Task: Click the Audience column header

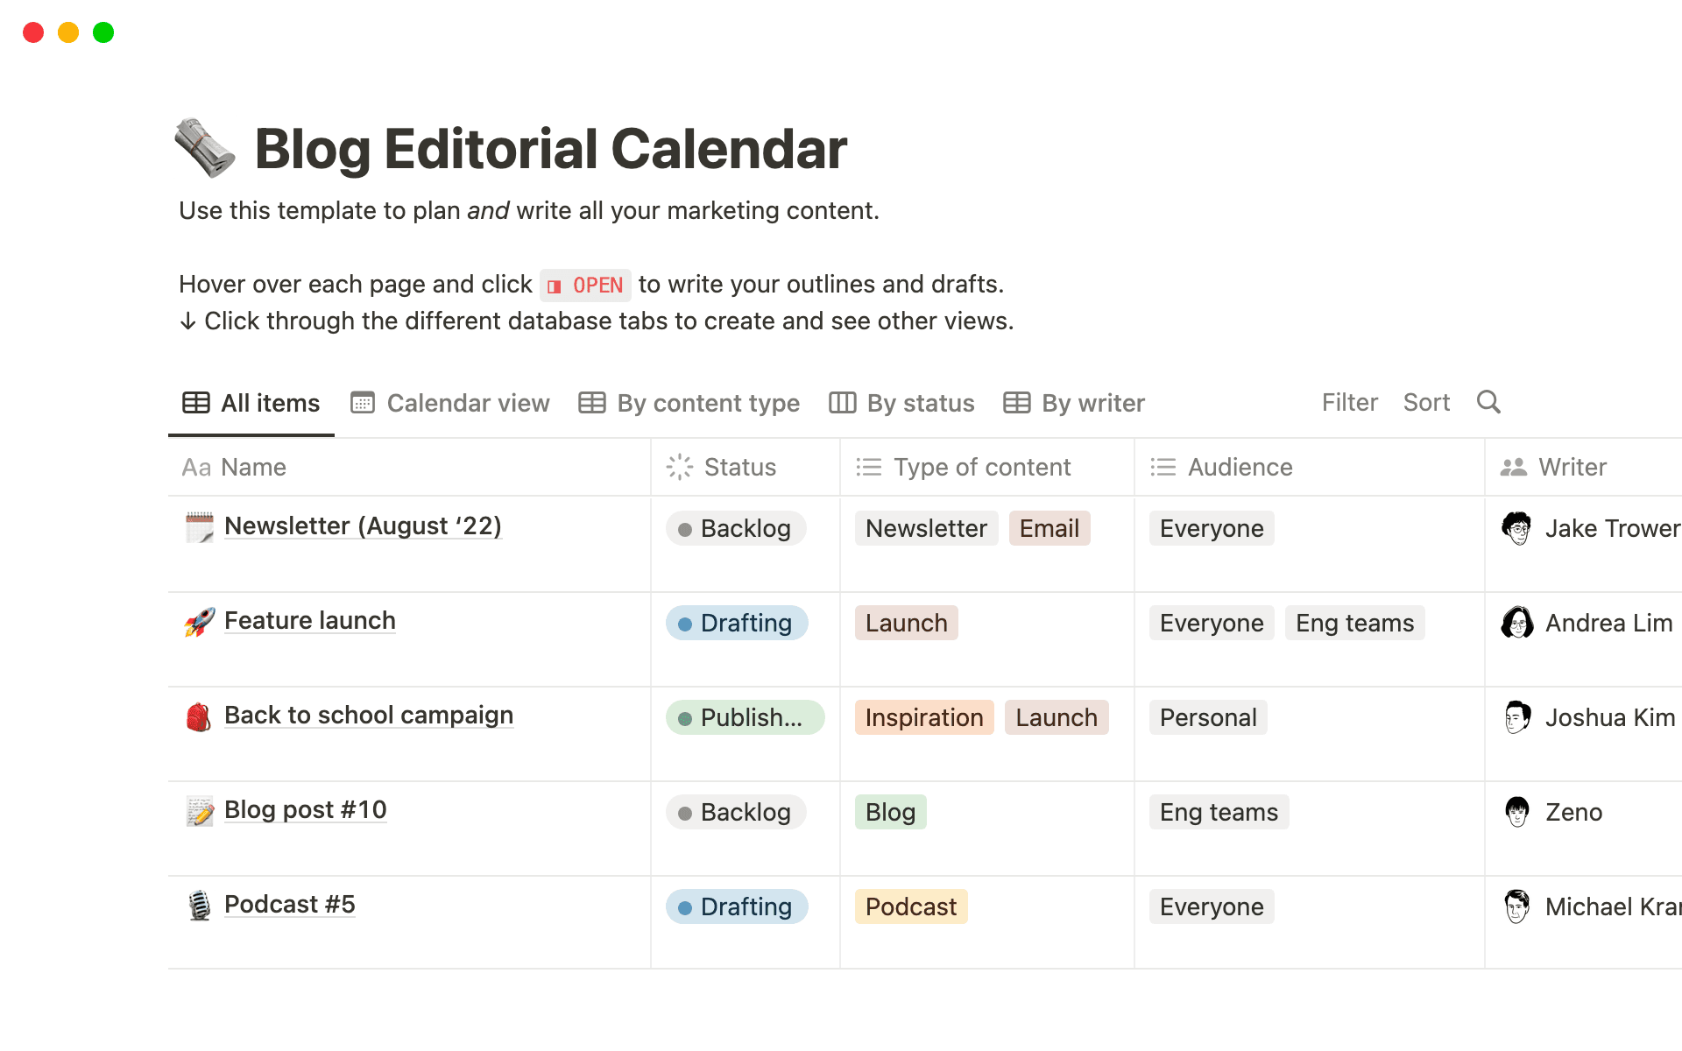Action: point(1240,467)
